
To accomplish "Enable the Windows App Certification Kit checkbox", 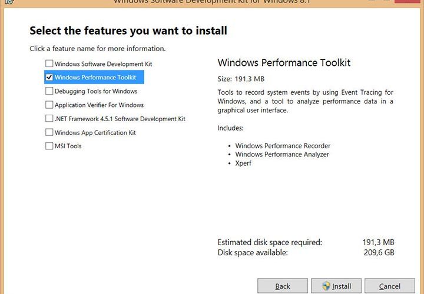I will click(x=49, y=132).
